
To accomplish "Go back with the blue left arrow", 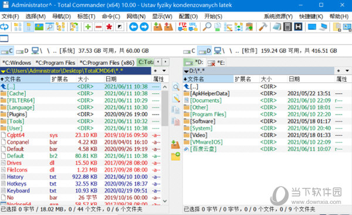I will pyautogui.click(x=134, y=27).
